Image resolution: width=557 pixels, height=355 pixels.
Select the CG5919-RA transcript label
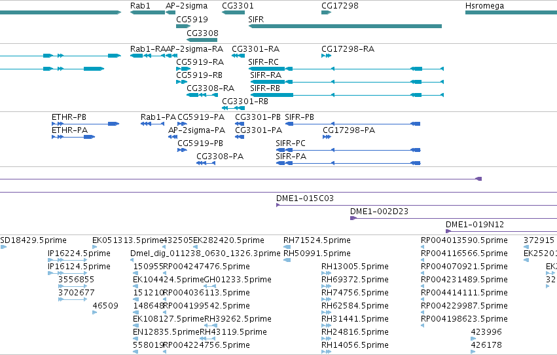[200, 62]
